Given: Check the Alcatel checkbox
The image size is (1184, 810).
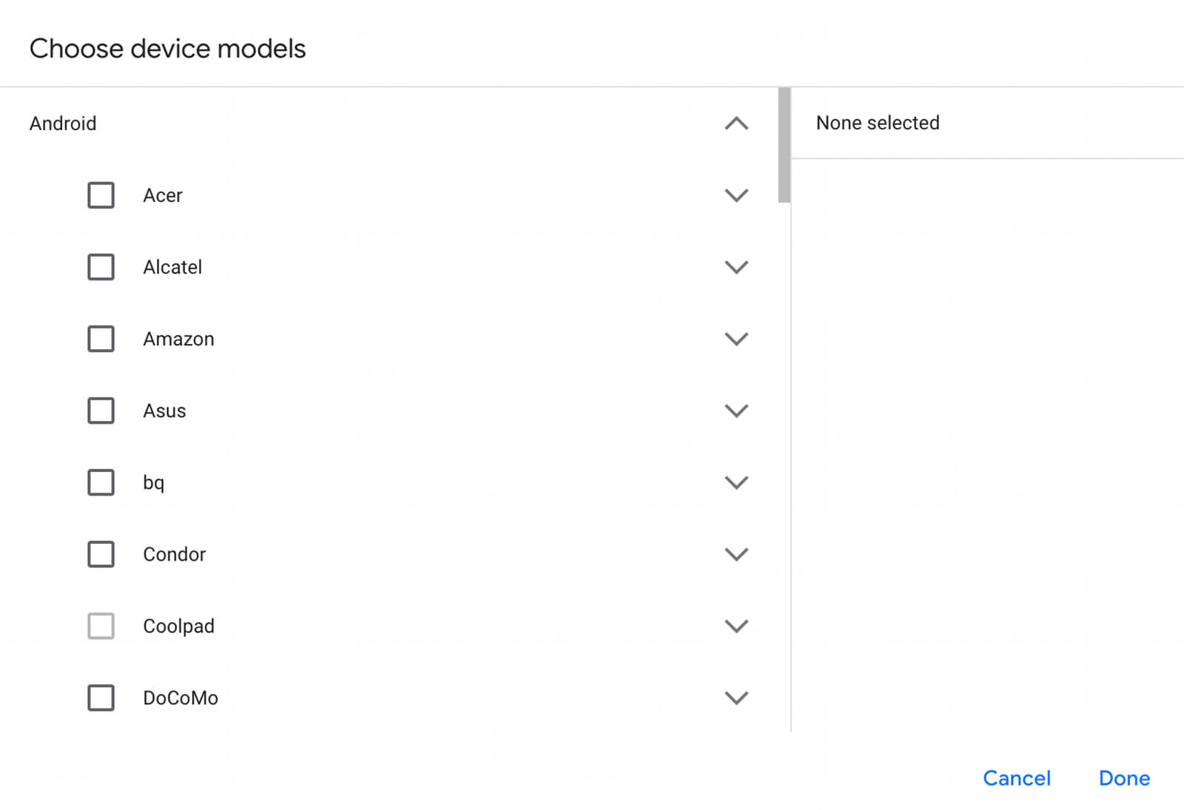Looking at the screenshot, I should pos(101,267).
